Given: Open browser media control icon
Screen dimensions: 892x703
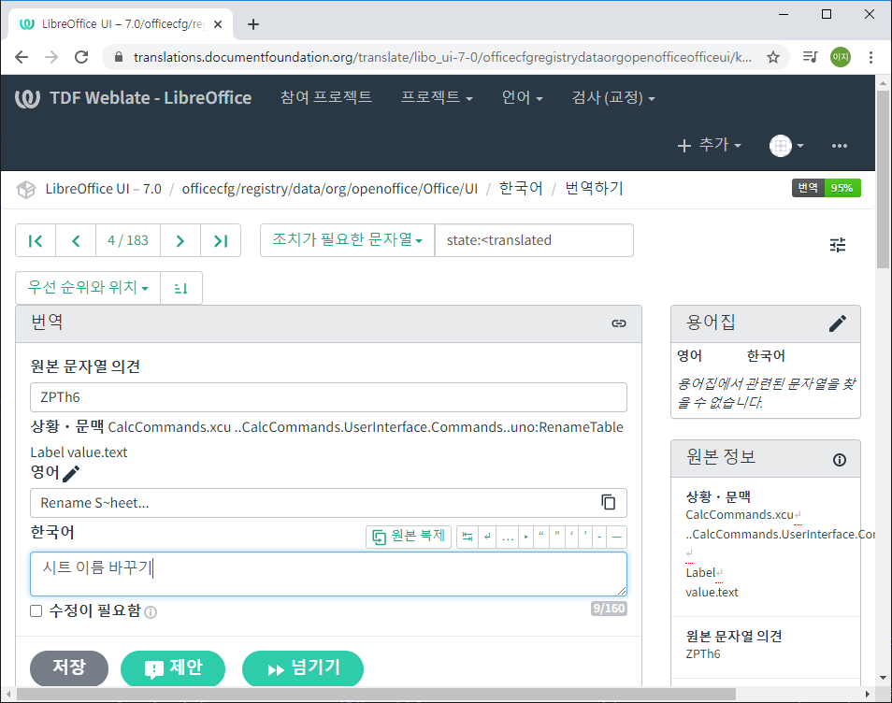Looking at the screenshot, I should [x=810, y=57].
